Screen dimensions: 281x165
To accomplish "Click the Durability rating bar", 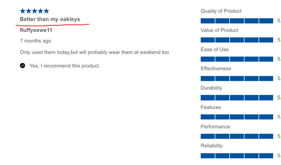I will pyautogui.click(x=237, y=98).
